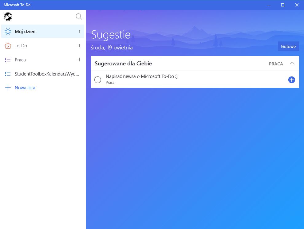Create a list via Nowa lista
Viewport: 304px width, 229px height.
click(43, 88)
